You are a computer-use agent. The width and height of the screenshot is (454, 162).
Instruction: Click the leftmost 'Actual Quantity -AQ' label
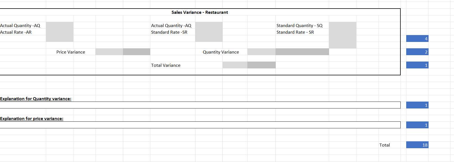20,25
